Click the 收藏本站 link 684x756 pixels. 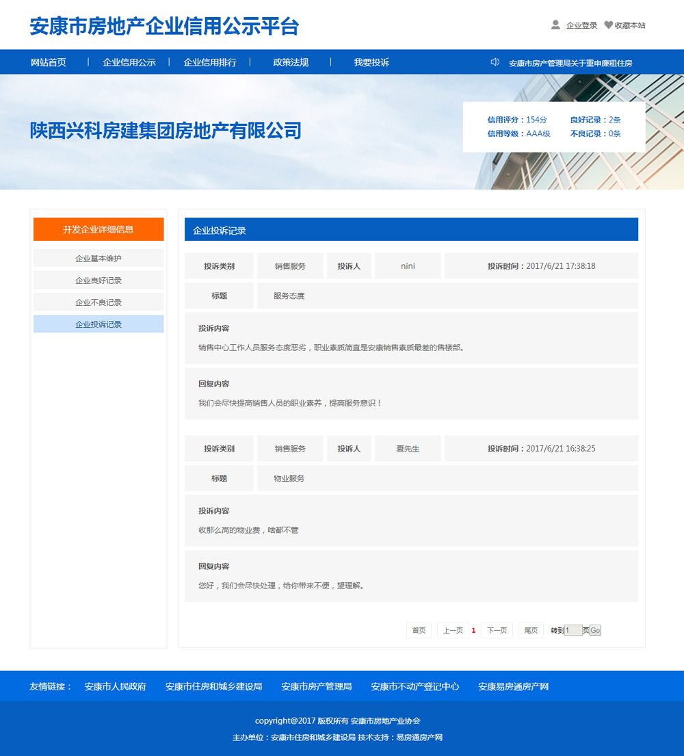(x=630, y=25)
